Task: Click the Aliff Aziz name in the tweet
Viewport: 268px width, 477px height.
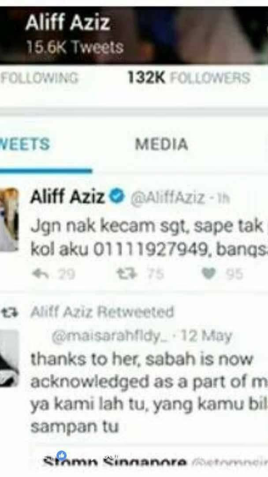Action: pos(68,197)
